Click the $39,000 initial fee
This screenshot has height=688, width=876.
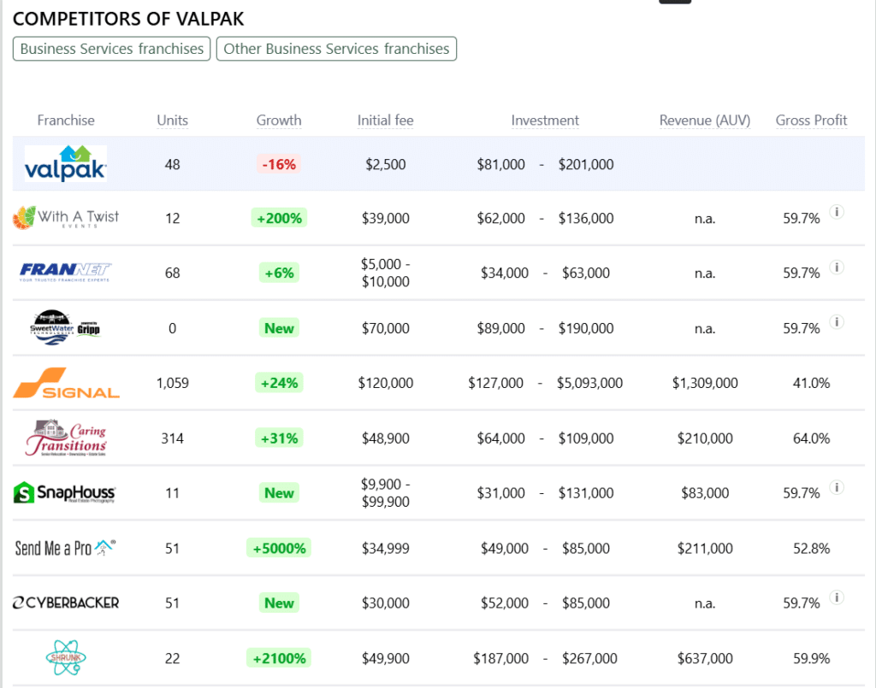click(x=386, y=218)
